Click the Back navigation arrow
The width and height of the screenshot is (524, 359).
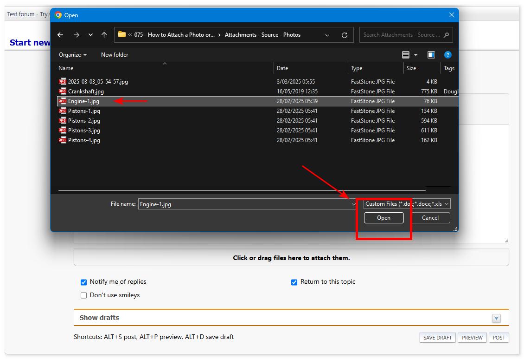coord(60,35)
